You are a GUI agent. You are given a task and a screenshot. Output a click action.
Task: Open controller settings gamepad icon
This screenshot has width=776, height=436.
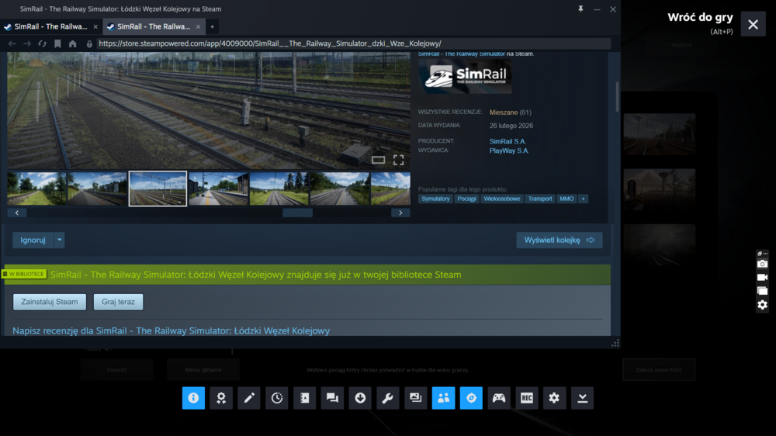click(x=499, y=398)
